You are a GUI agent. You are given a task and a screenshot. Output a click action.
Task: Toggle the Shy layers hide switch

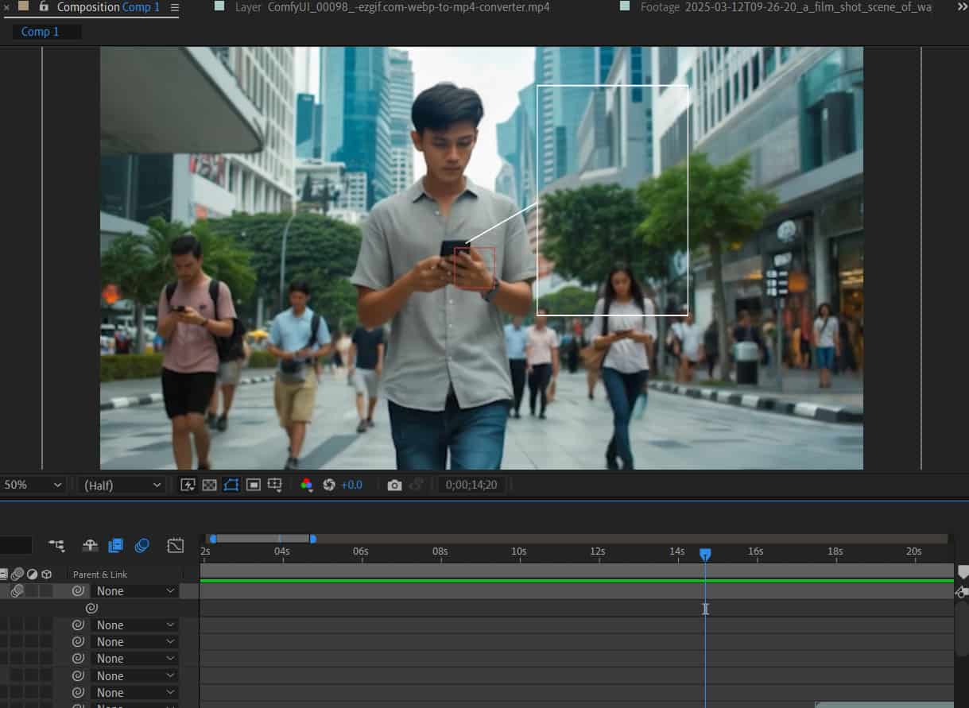91,545
